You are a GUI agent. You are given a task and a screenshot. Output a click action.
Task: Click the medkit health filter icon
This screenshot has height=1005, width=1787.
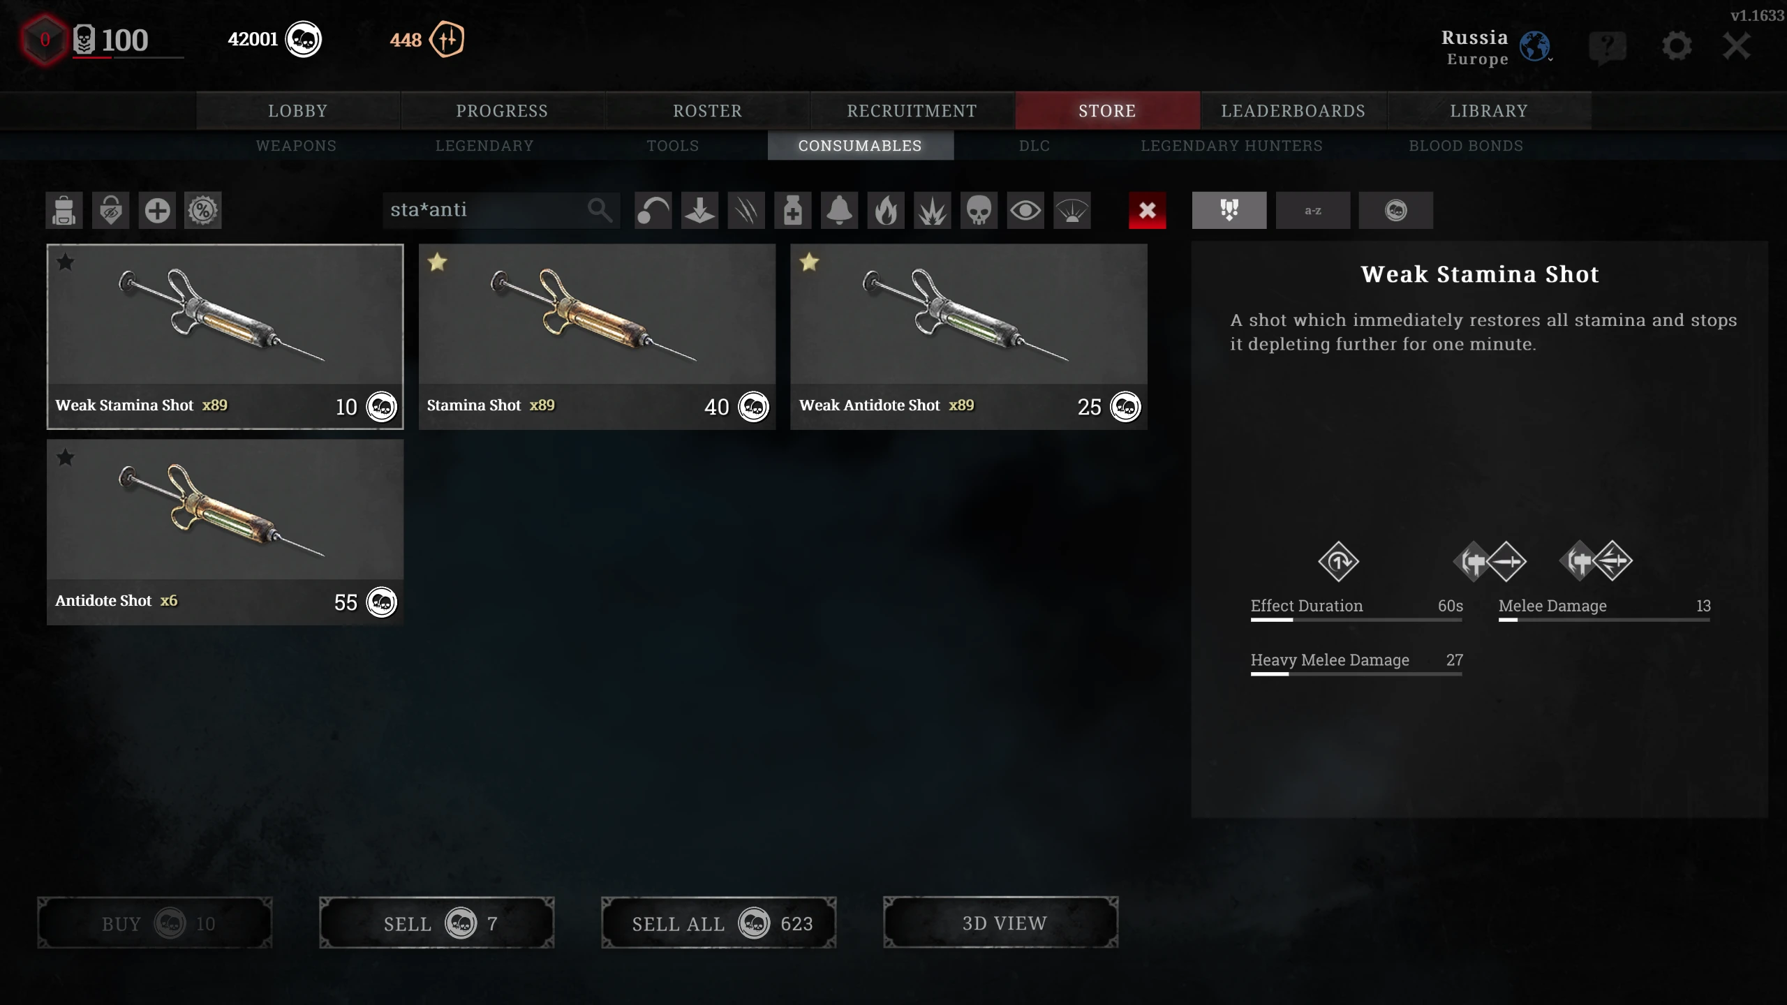point(792,210)
